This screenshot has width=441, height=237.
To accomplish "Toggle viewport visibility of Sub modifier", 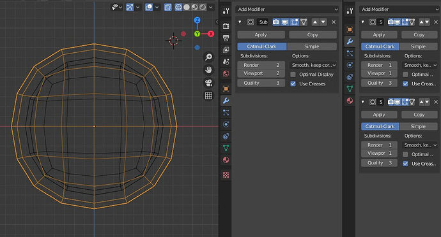I will point(285,22).
